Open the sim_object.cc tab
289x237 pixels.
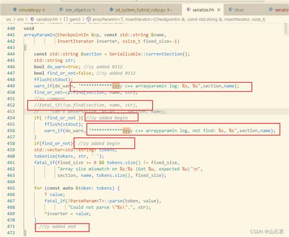77,10
